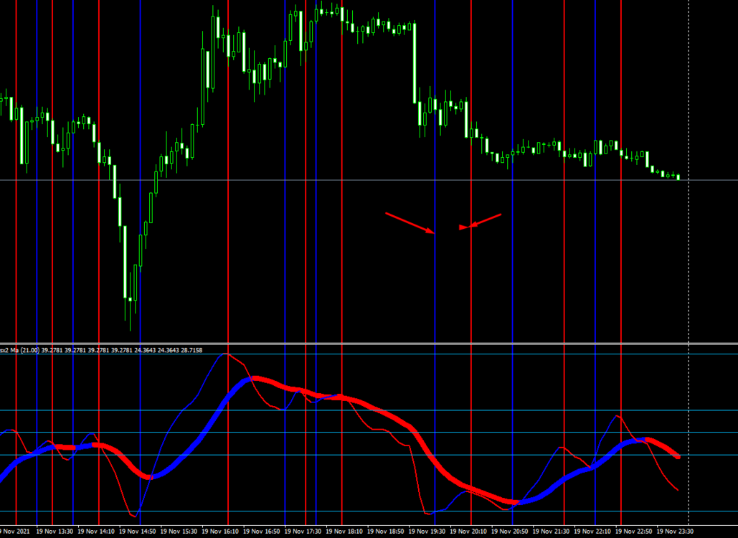This screenshot has height=538, width=738.
Task: Click the '19 Nov 23:30' time axis label
Action: pos(676,532)
